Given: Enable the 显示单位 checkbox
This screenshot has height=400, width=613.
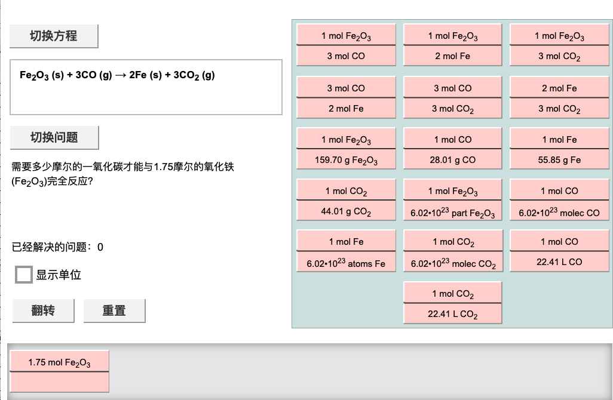Looking at the screenshot, I should click(x=23, y=275).
